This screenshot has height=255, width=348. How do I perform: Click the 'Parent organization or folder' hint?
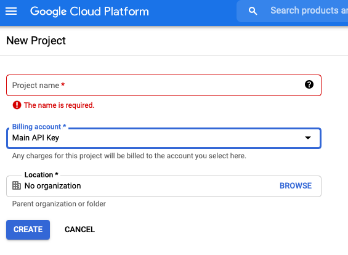coord(59,204)
